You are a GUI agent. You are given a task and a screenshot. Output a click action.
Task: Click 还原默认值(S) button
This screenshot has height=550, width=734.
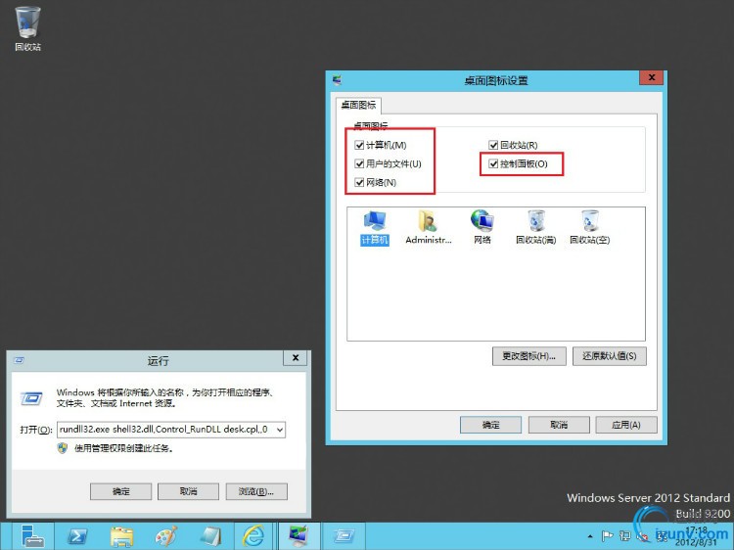point(609,356)
